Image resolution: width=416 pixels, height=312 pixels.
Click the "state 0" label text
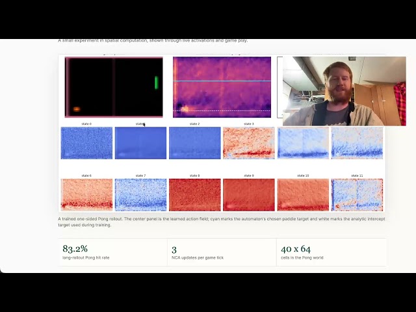[86, 124]
